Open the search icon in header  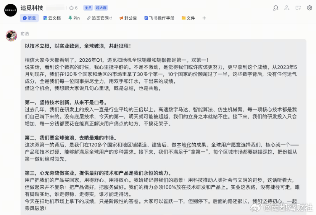pos(276,8)
